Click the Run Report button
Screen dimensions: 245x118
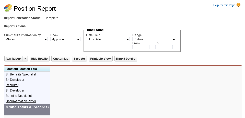pos(14,59)
